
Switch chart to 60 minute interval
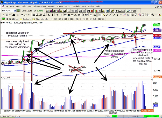85,19
